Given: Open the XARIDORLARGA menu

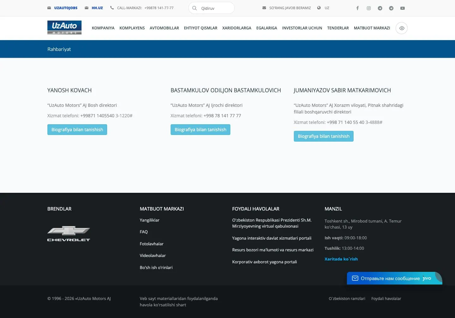Looking at the screenshot, I should point(237,28).
